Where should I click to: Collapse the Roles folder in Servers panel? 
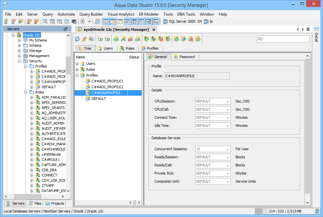tap(25, 92)
